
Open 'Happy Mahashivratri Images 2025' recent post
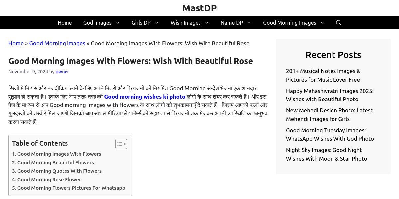330,95
